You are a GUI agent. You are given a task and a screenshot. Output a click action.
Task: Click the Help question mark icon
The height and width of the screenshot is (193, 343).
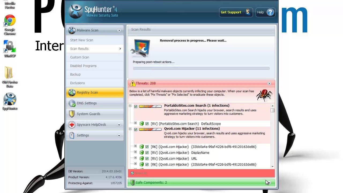click(270, 12)
